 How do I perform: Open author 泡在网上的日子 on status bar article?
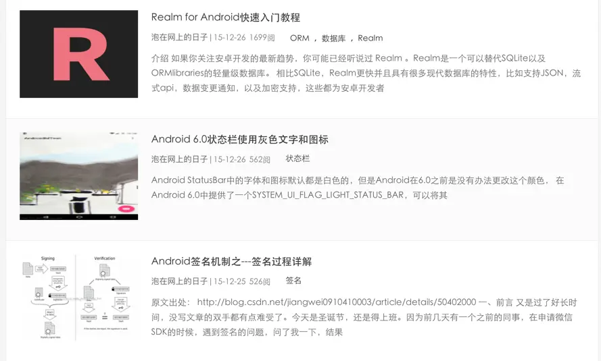click(x=179, y=159)
